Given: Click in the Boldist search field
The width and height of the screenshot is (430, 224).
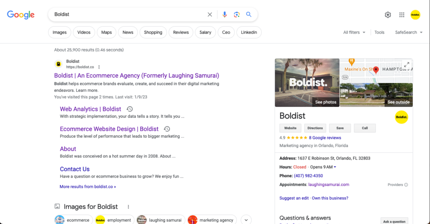Looking at the screenshot, I should tap(126, 15).
